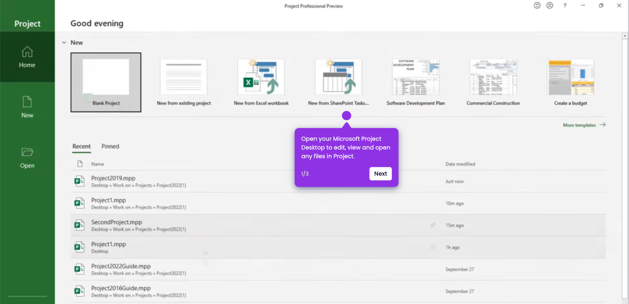Switch to the Pinned tab
Viewport: 629px width, 304px height.
110,147
